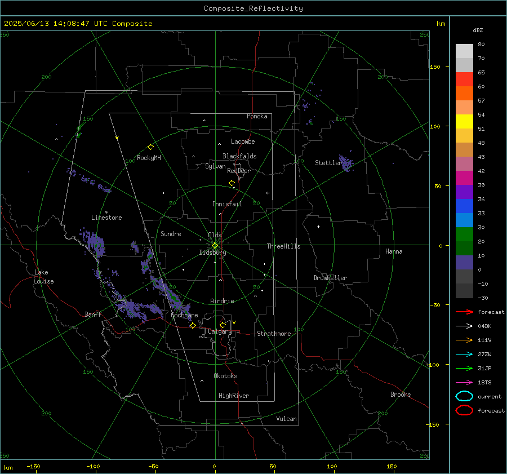Image resolution: width=507 pixels, height=474 pixels.
Task: Click the Sylvan label
Action: pos(215,166)
